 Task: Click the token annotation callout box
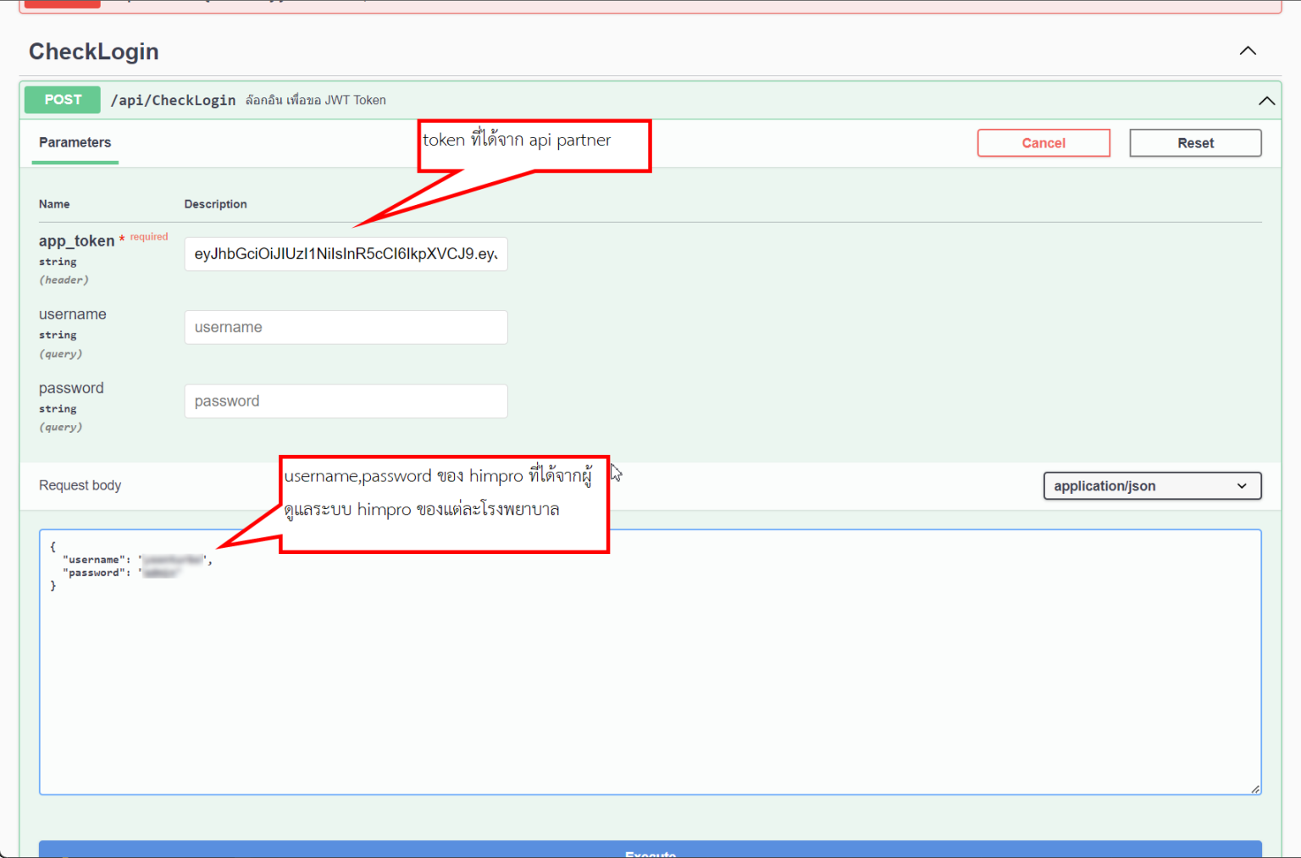[x=534, y=145]
